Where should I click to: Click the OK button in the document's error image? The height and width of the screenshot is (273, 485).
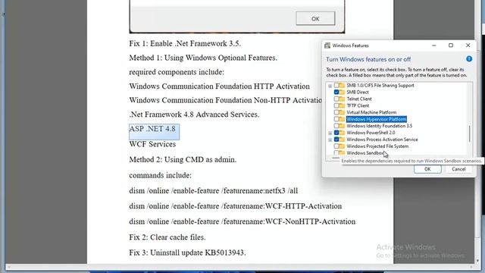point(315,18)
